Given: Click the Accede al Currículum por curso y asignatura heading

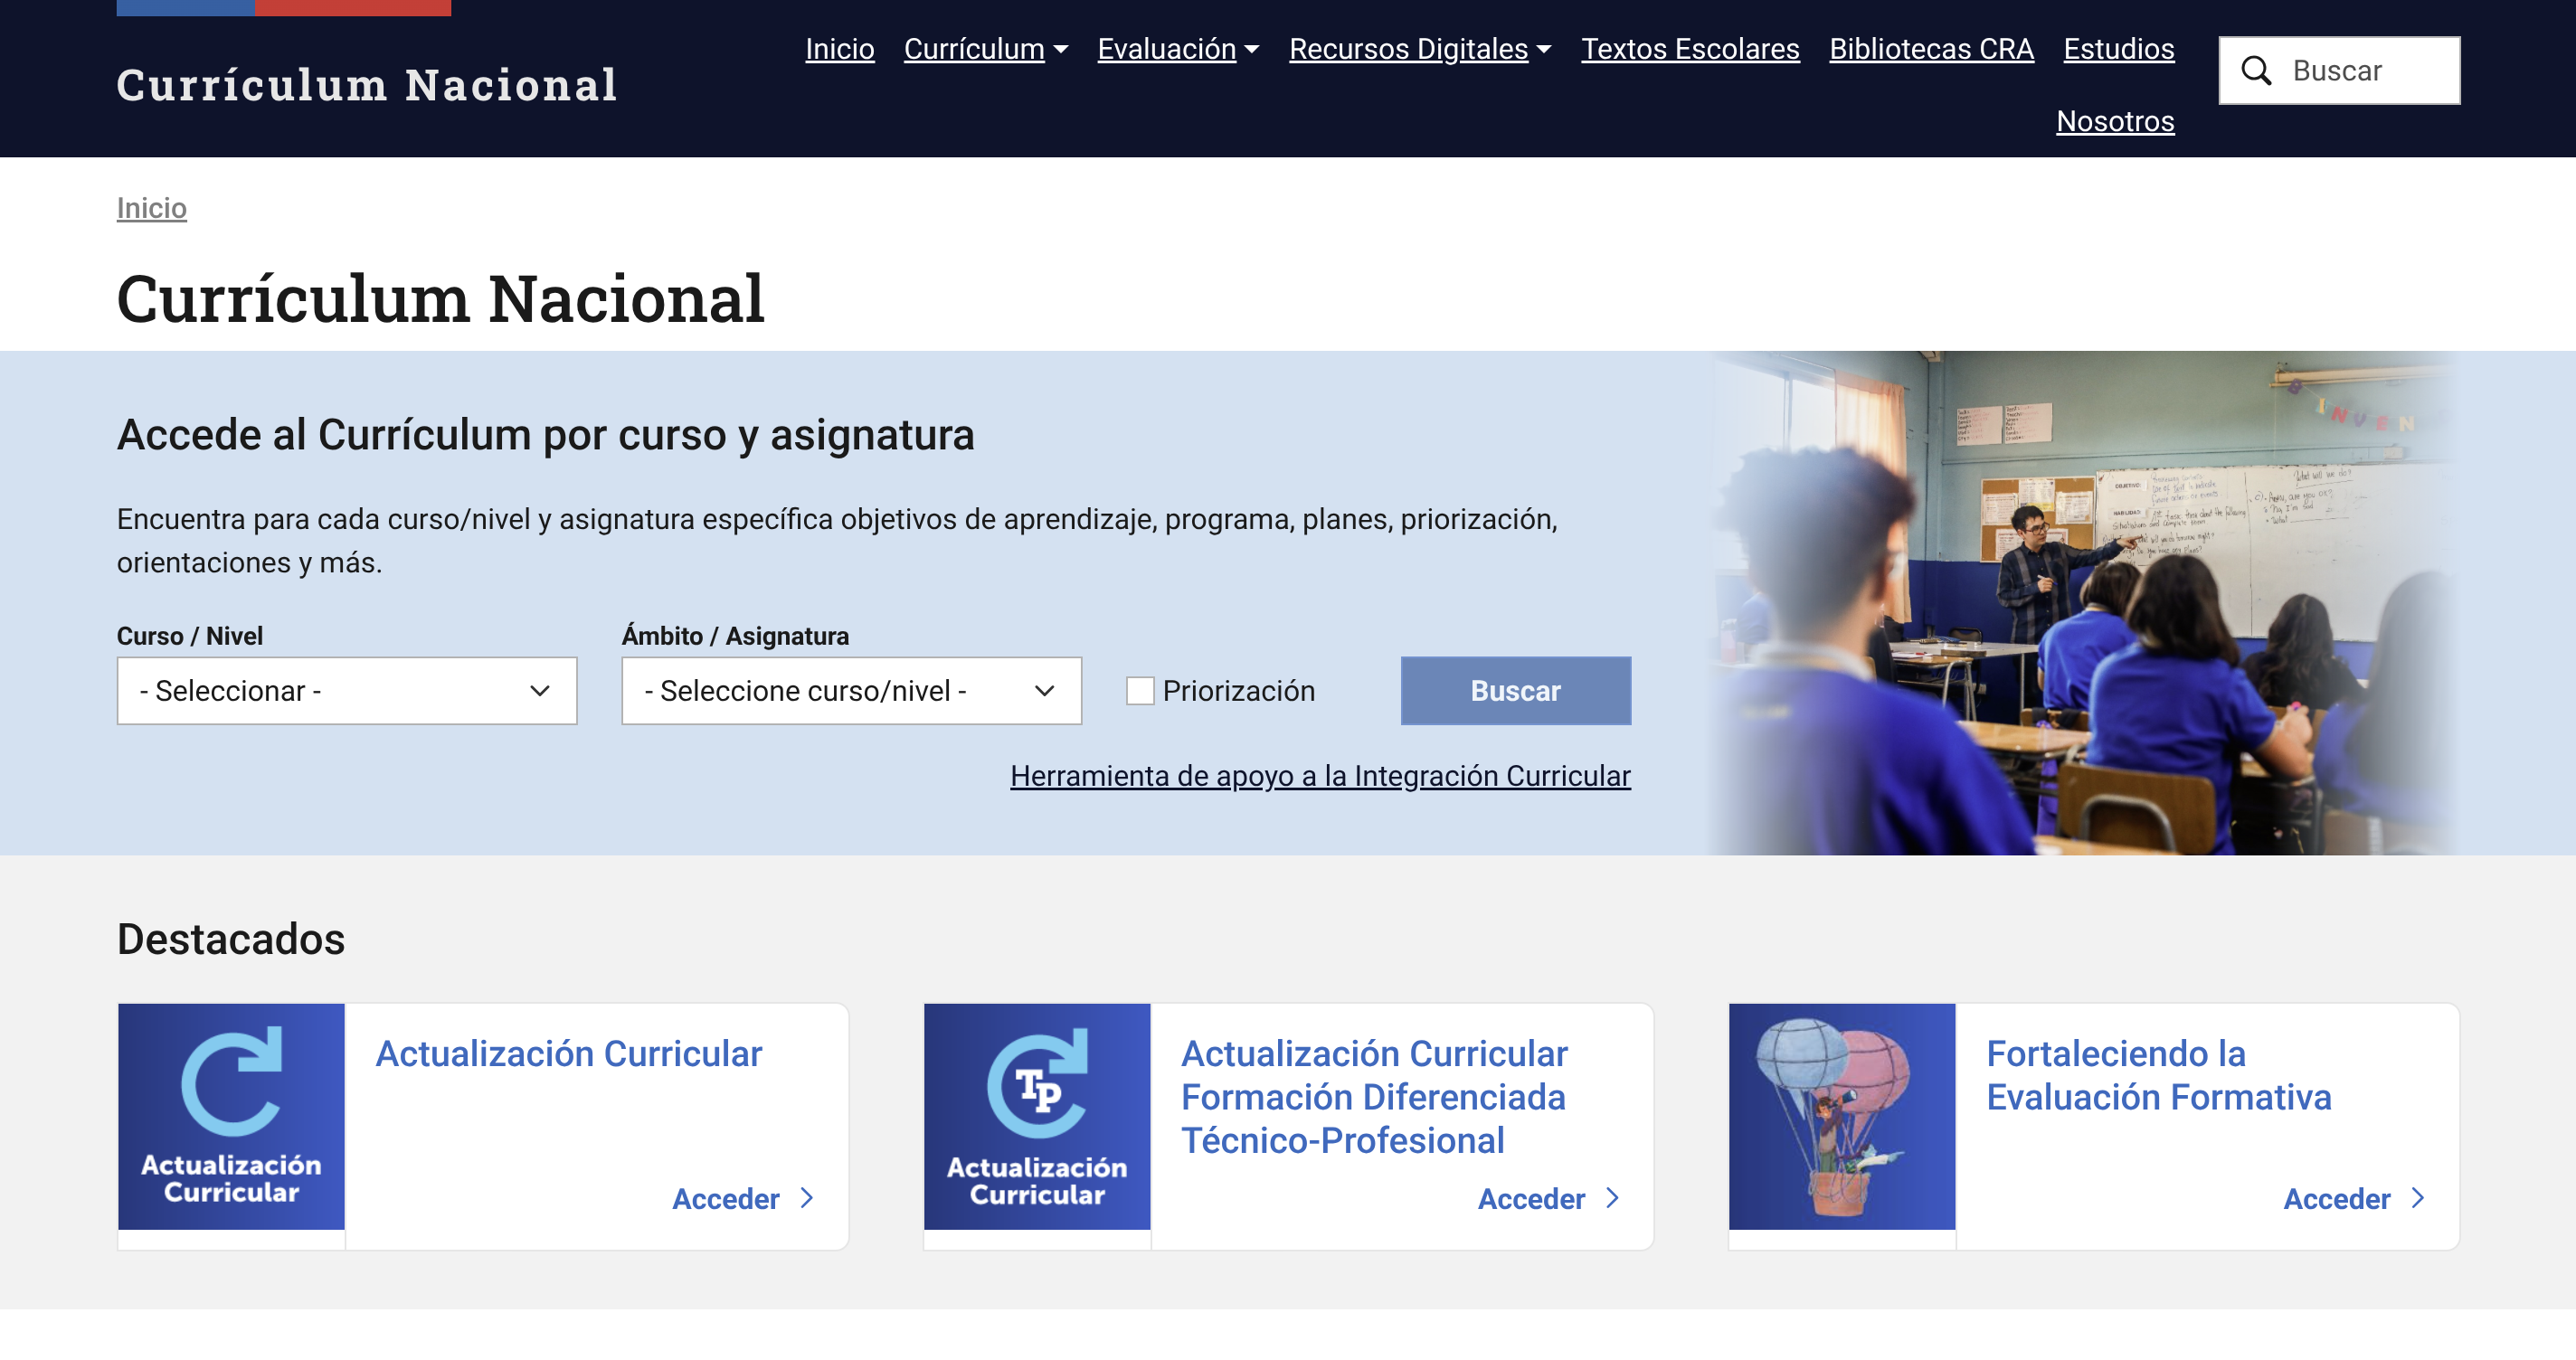Looking at the screenshot, I should coord(546,435).
